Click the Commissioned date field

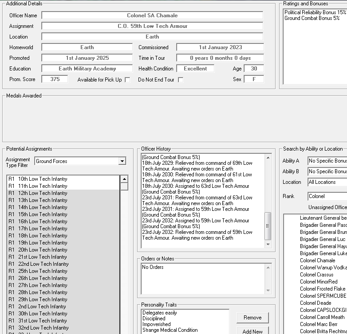(220, 47)
